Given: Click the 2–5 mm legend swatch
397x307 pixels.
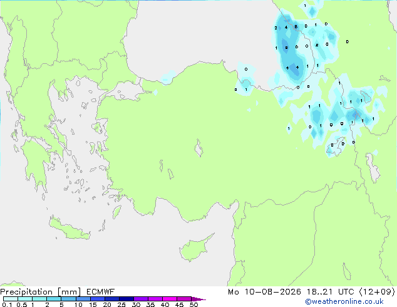Looking at the screenshot, I should coord(54,299).
